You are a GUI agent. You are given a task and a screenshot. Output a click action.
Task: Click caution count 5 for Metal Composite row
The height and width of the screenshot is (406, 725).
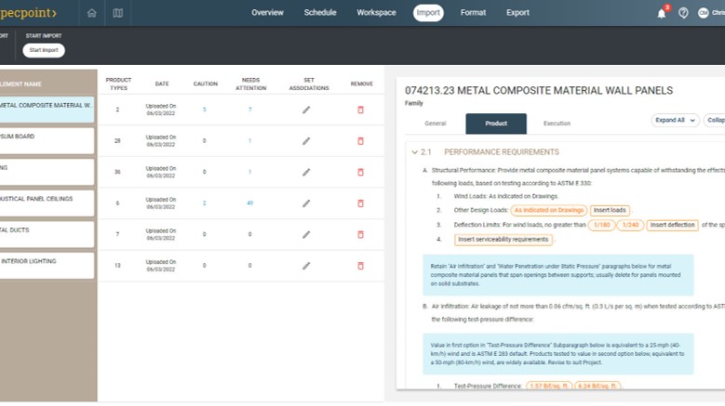[205, 110]
